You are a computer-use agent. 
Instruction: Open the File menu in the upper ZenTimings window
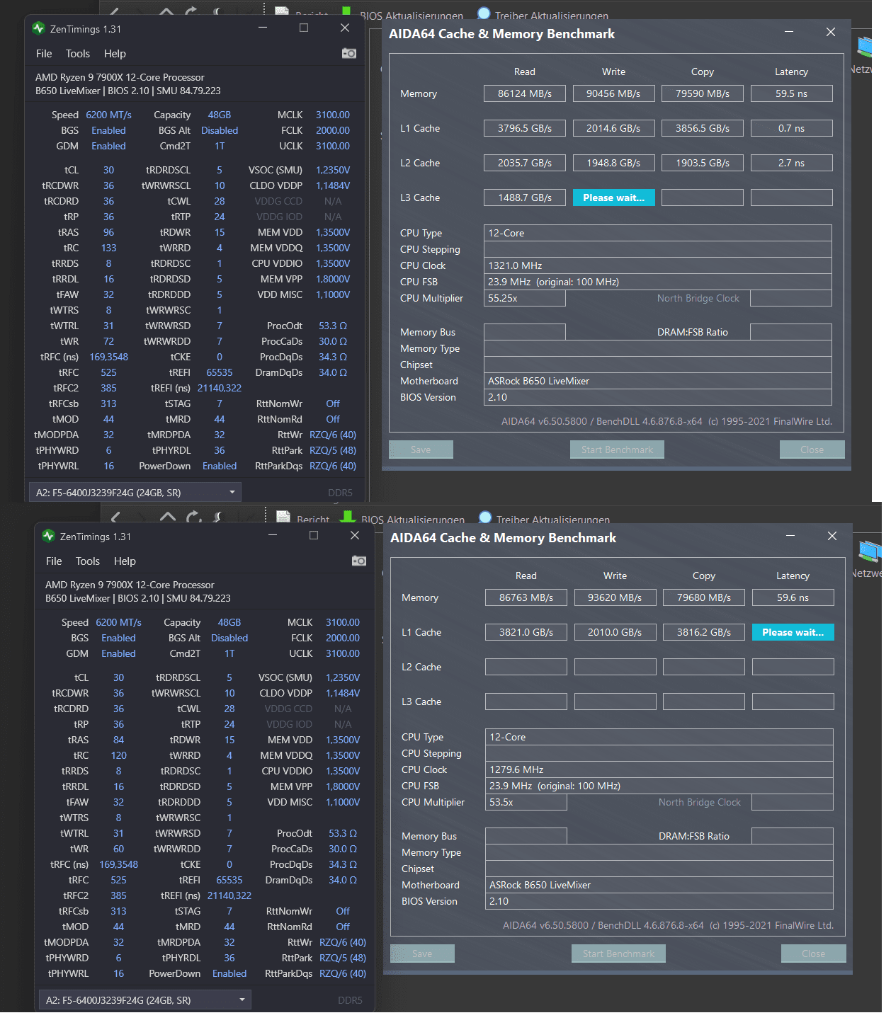(x=44, y=54)
